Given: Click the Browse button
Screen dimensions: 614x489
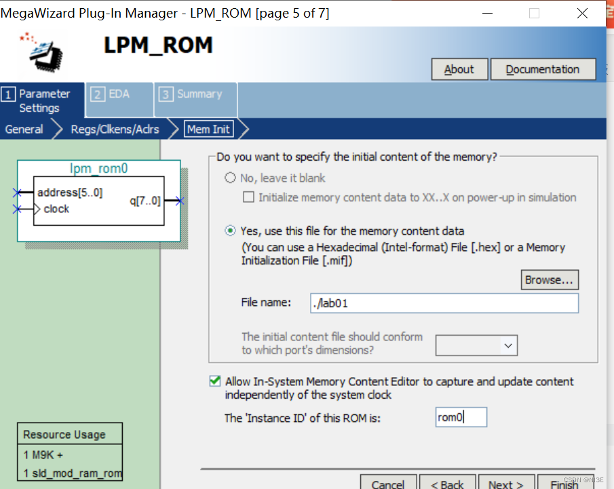Looking at the screenshot, I should (550, 279).
